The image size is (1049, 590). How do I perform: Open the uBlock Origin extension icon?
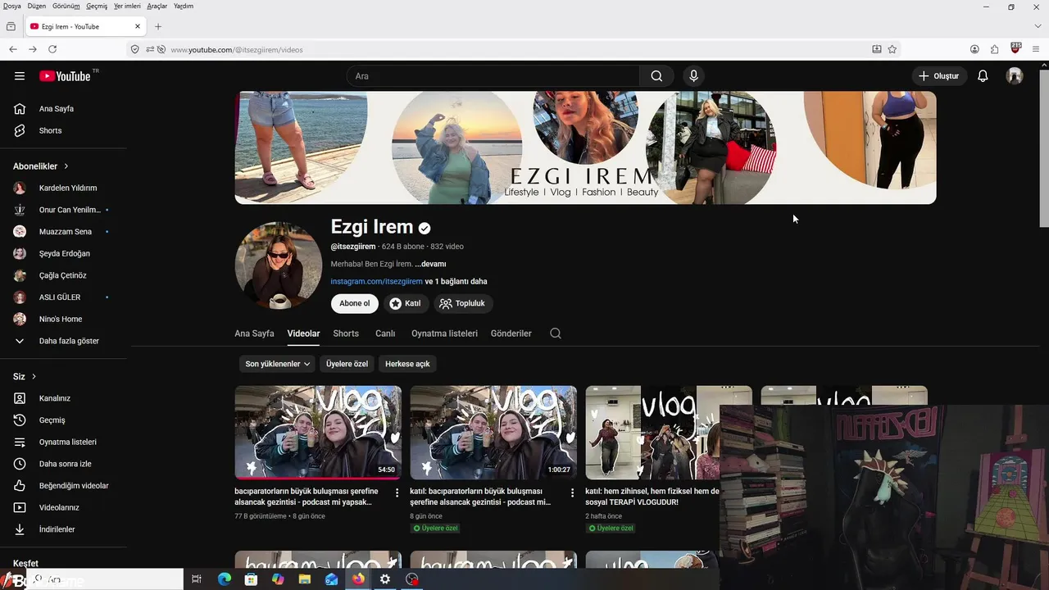[1016, 48]
